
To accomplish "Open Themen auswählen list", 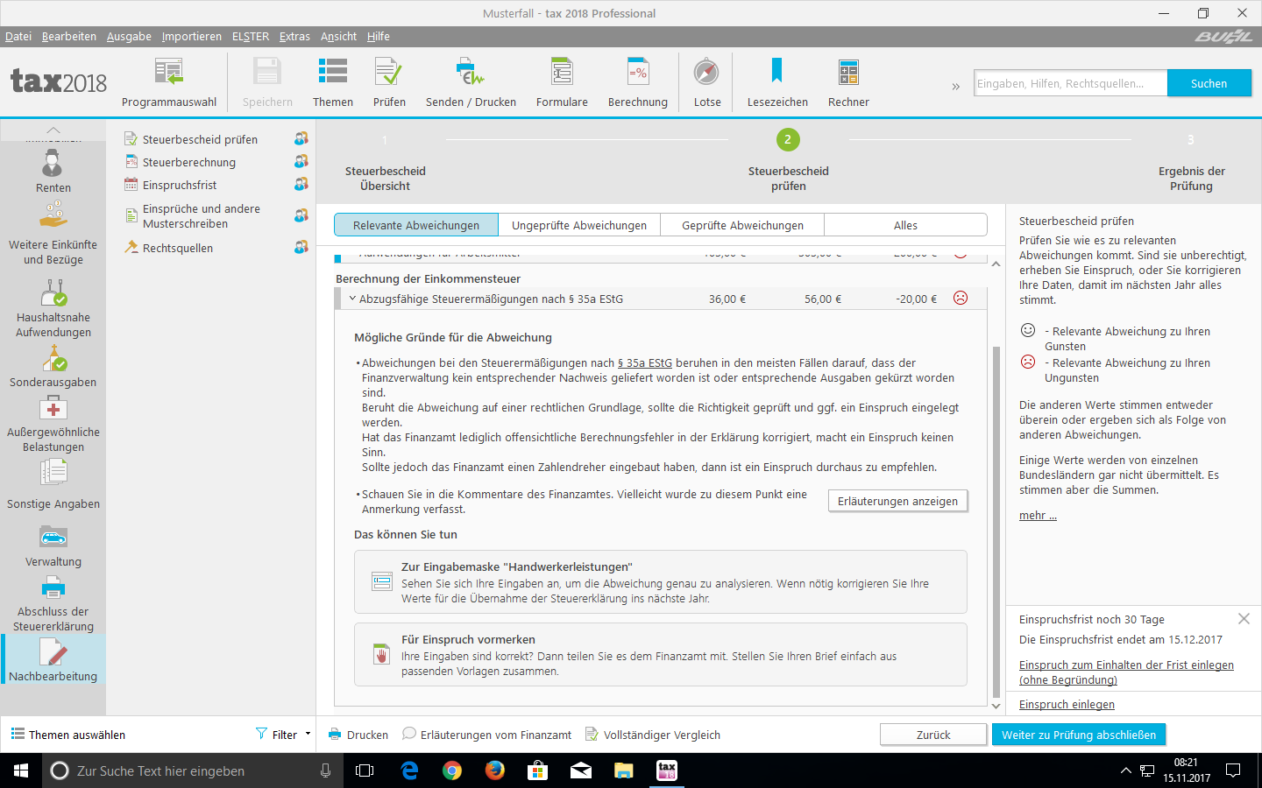I will point(68,735).
